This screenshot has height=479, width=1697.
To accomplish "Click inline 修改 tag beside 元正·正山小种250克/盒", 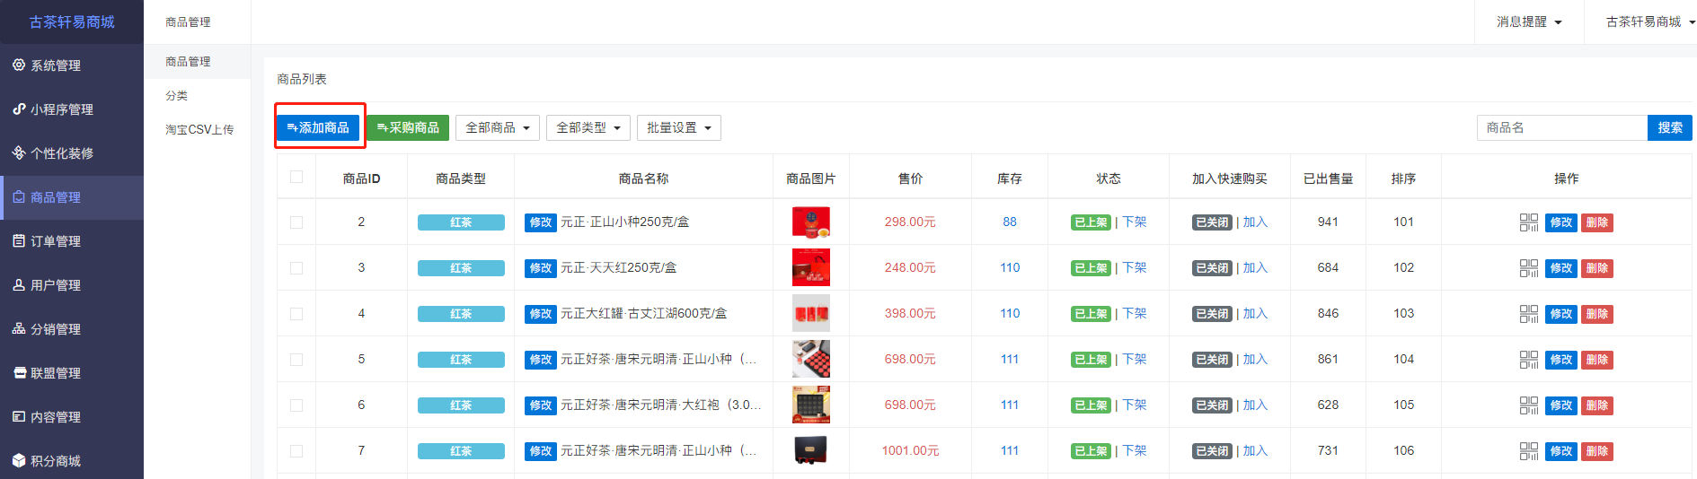I will (541, 222).
